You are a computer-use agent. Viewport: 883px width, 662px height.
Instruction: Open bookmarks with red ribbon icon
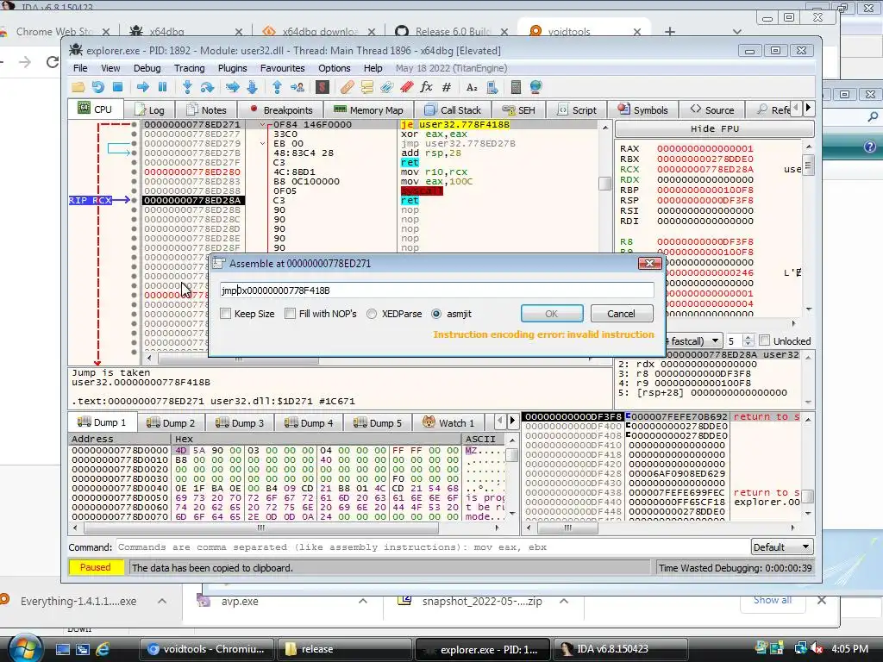407,87
